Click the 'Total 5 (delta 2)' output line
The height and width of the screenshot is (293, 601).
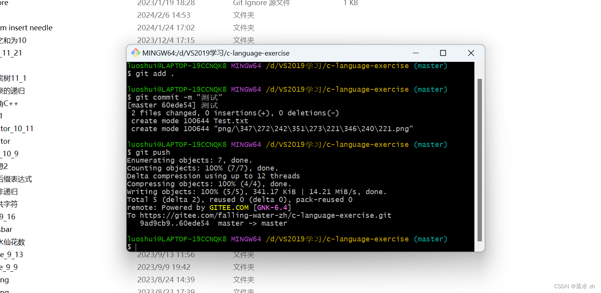tap(240, 200)
